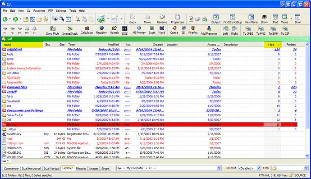Open the Settings menu

point(61,11)
